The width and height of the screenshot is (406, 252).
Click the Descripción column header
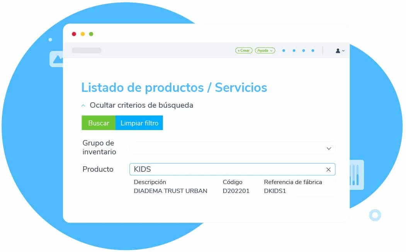150,182
